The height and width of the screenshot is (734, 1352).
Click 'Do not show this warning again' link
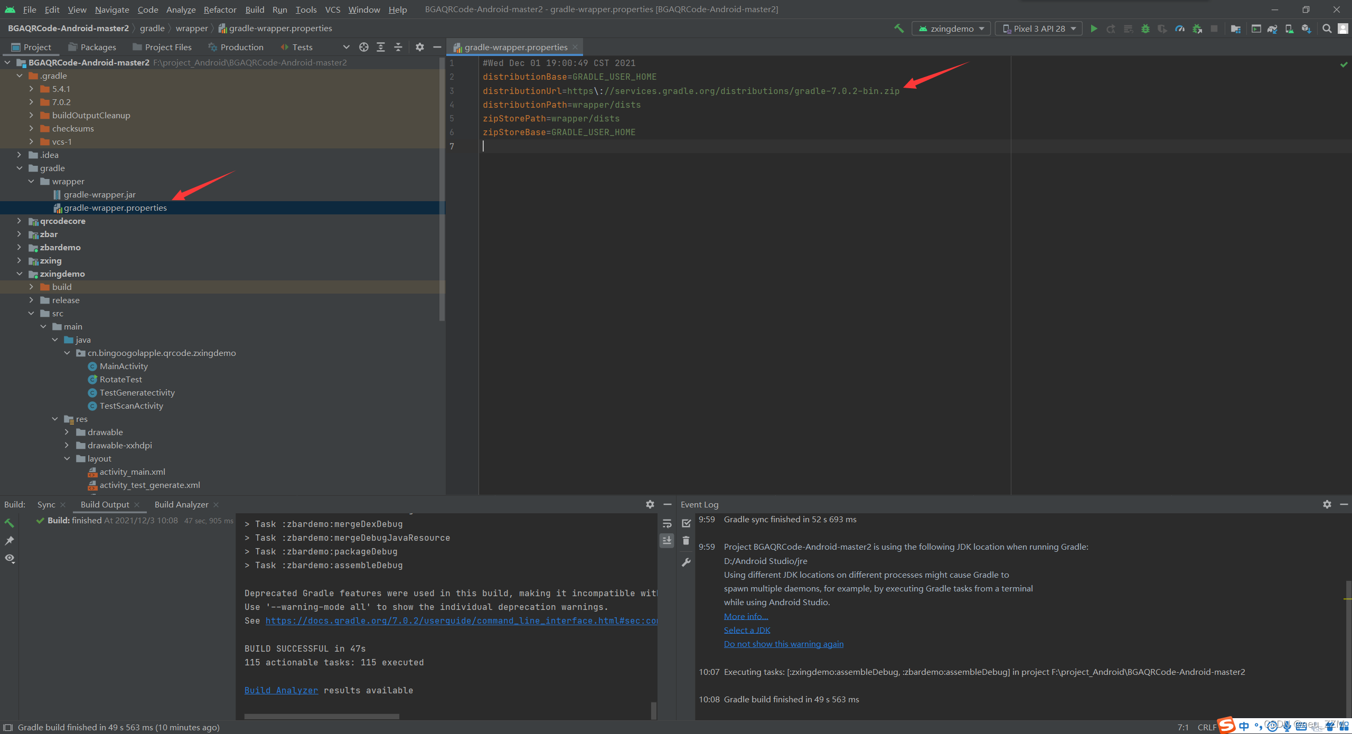coord(783,644)
